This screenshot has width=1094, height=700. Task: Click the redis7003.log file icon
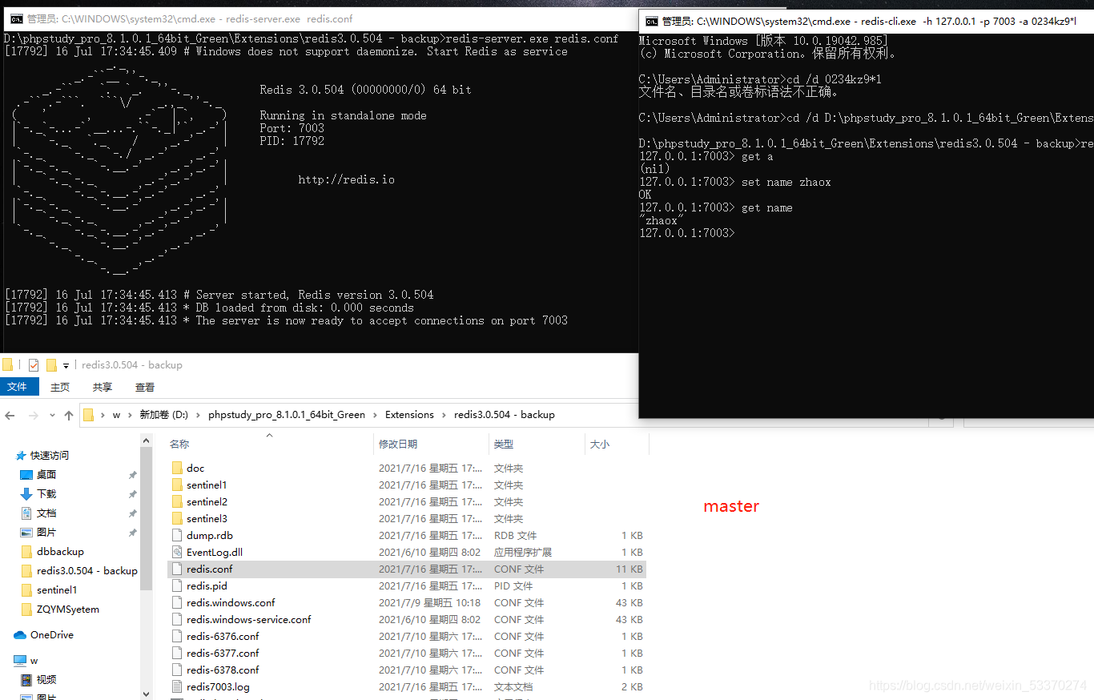point(177,686)
